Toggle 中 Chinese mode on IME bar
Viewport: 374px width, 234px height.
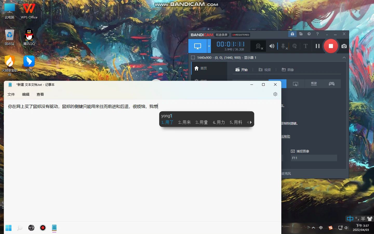(350, 219)
